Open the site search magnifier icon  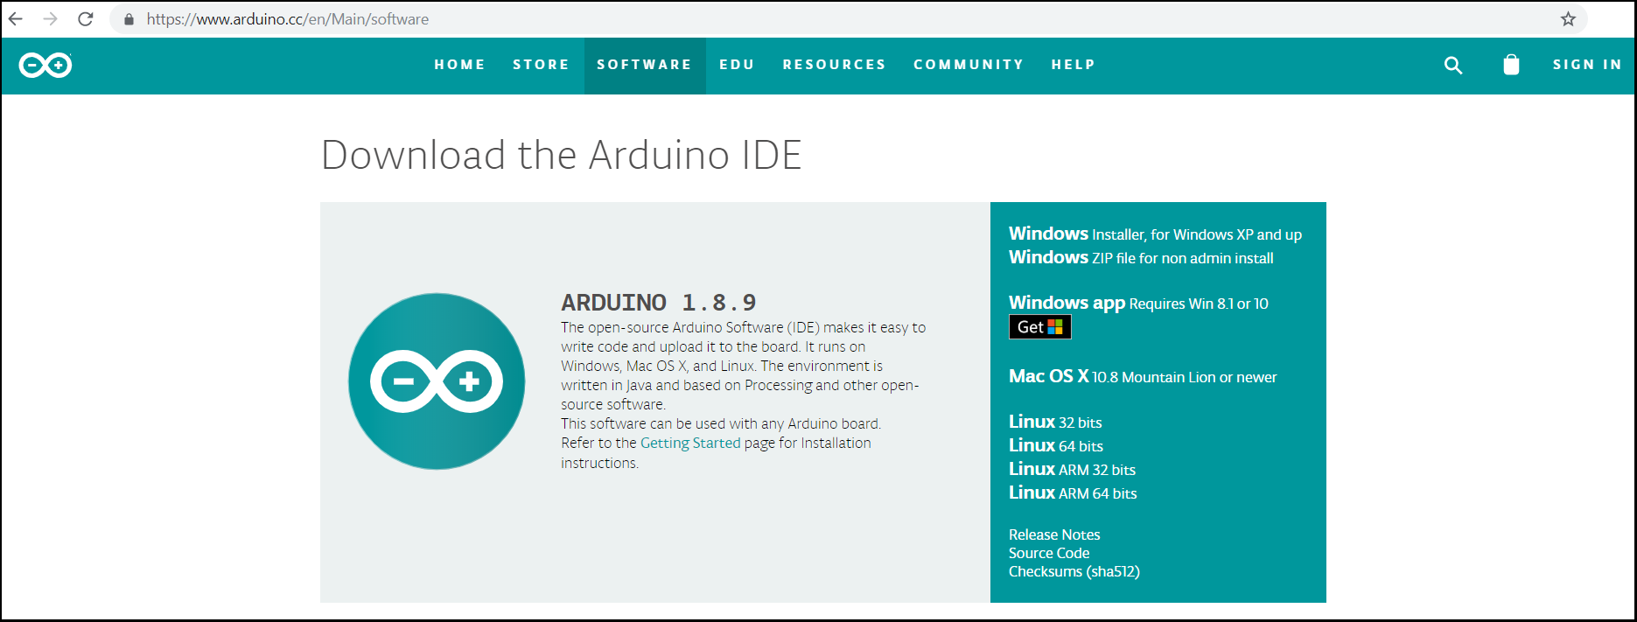point(1452,65)
